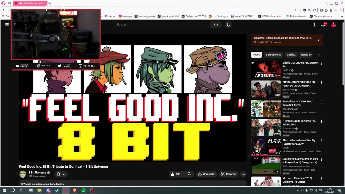Open a new browser tab
The image size is (345, 194).
50,3
